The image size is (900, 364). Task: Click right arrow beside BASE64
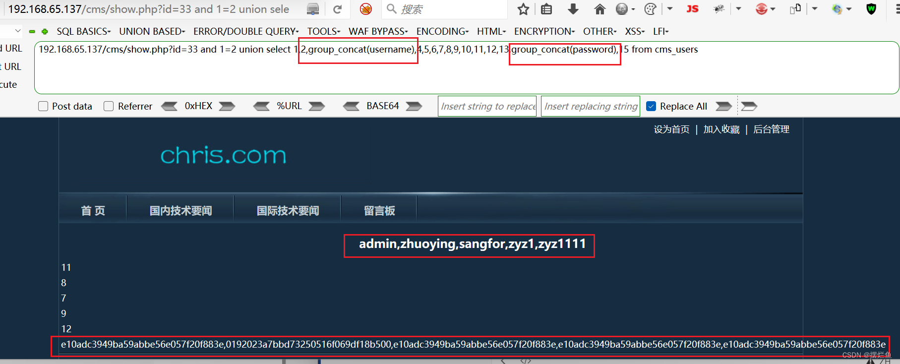414,106
